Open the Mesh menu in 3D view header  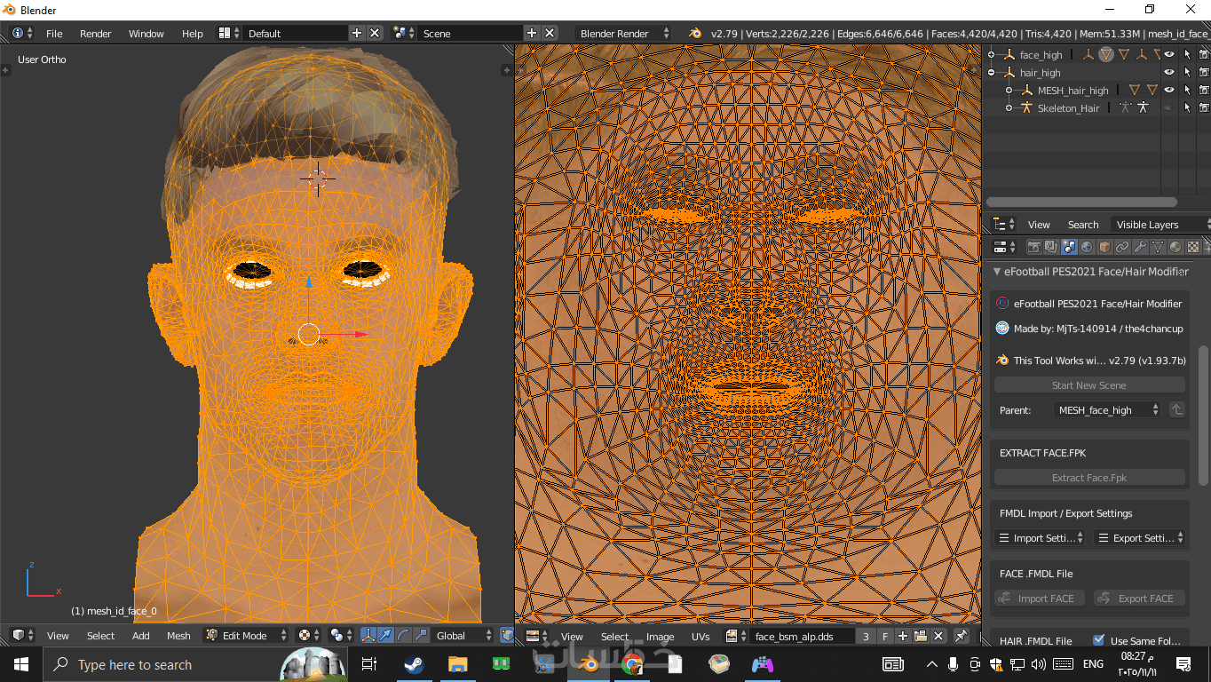pyautogui.click(x=178, y=636)
